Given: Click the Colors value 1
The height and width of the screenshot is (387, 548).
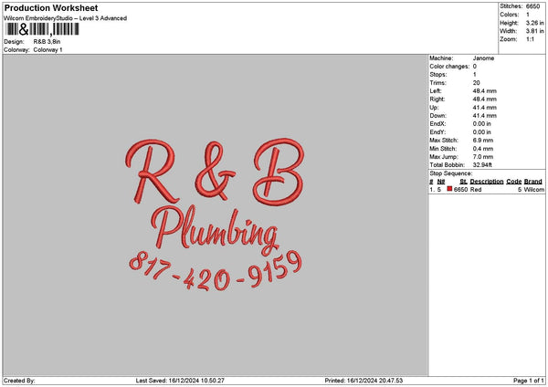Looking at the screenshot, I should (x=527, y=15).
